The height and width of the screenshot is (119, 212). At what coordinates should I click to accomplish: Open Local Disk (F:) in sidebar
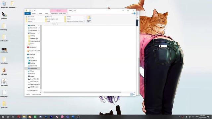pyautogui.click(x=34, y=82)
